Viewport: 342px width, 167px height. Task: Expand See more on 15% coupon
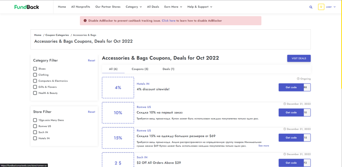point(264,146)
